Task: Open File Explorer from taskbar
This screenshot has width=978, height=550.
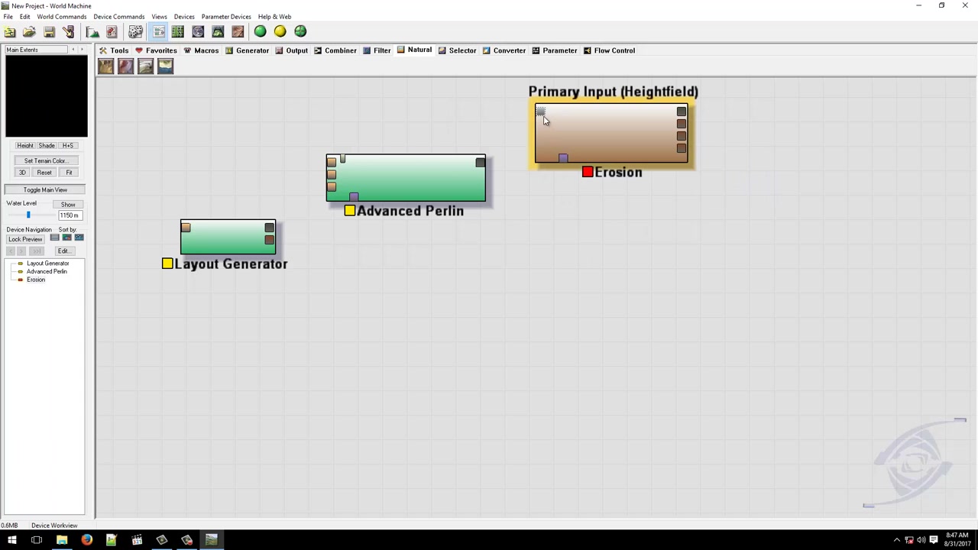Action: coord(62,540)
